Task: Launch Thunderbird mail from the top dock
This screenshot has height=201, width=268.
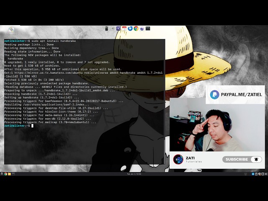Action: (130, 28)
